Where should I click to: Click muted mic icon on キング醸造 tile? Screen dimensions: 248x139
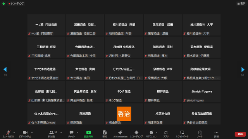click(x=107, y=100)
